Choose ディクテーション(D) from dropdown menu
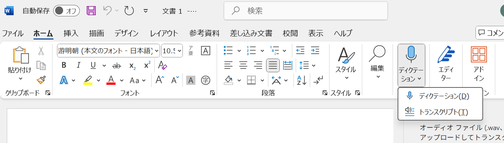 click(x=440, y=96)
